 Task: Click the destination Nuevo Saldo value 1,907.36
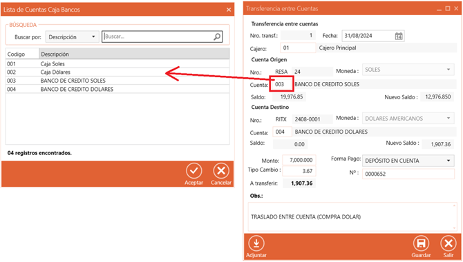click(x=438, y=144)
